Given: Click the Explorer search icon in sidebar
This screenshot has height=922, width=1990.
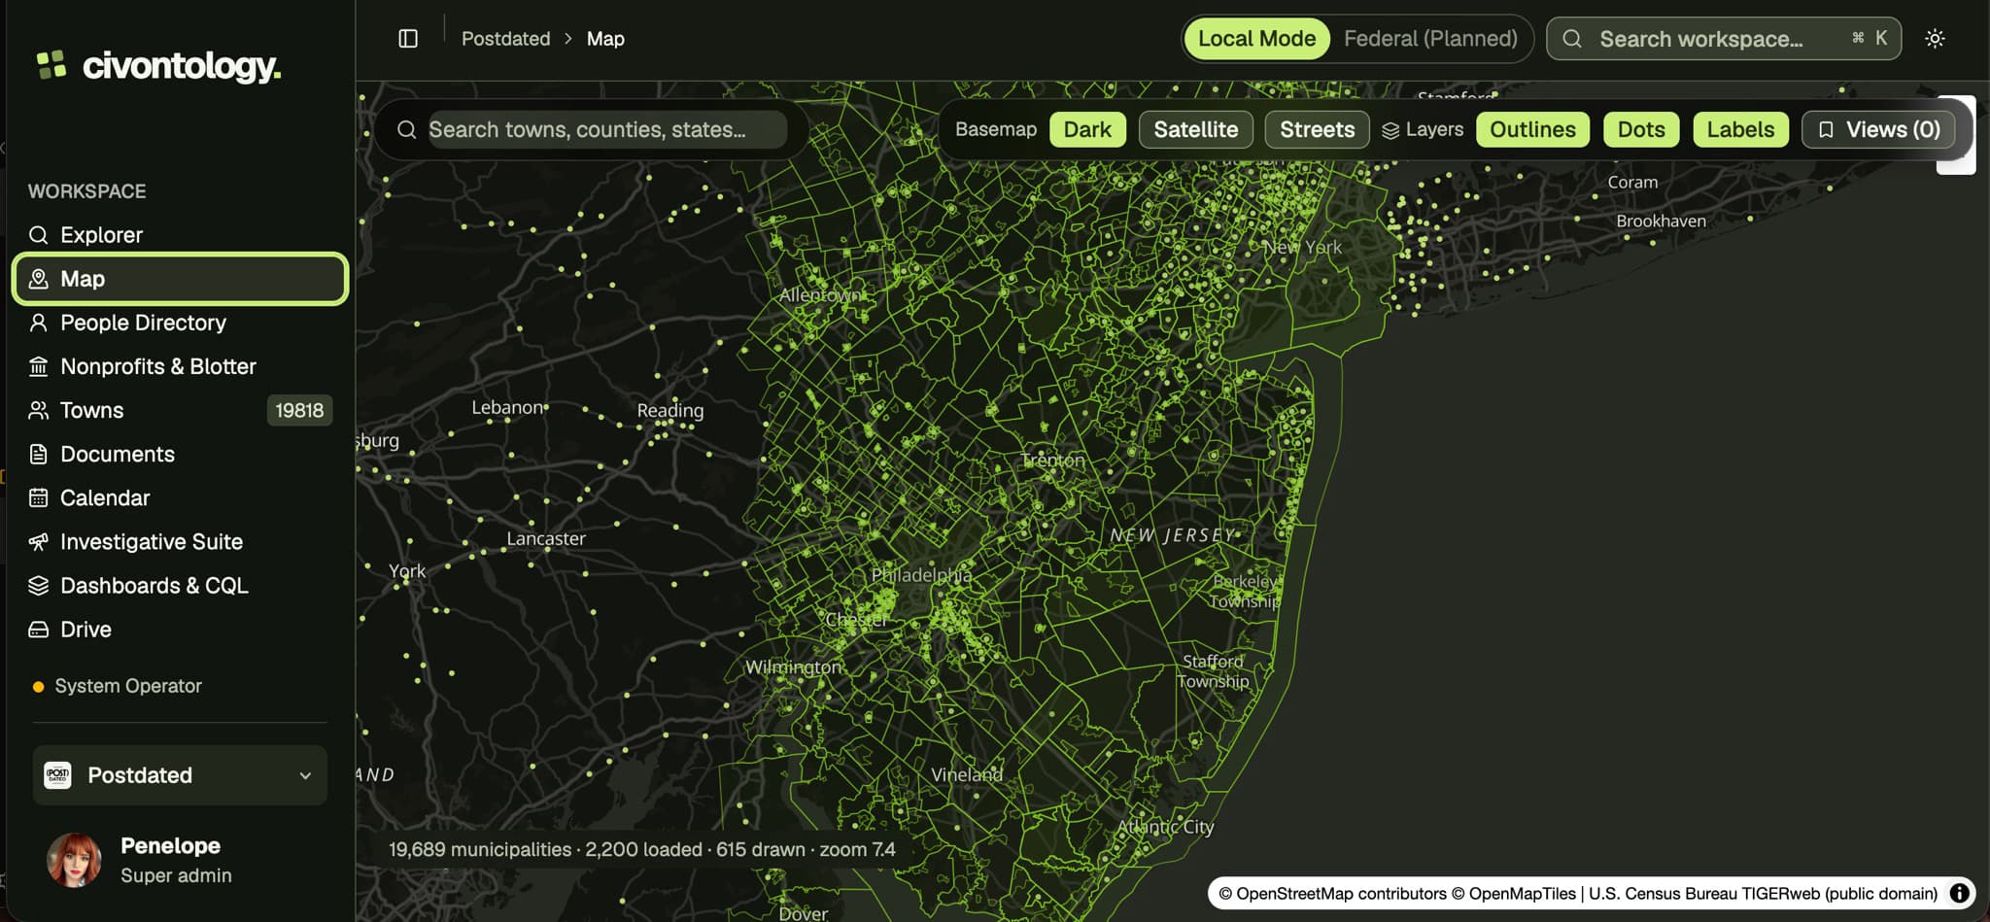Looking at the screenshot, I should point(39,235).
